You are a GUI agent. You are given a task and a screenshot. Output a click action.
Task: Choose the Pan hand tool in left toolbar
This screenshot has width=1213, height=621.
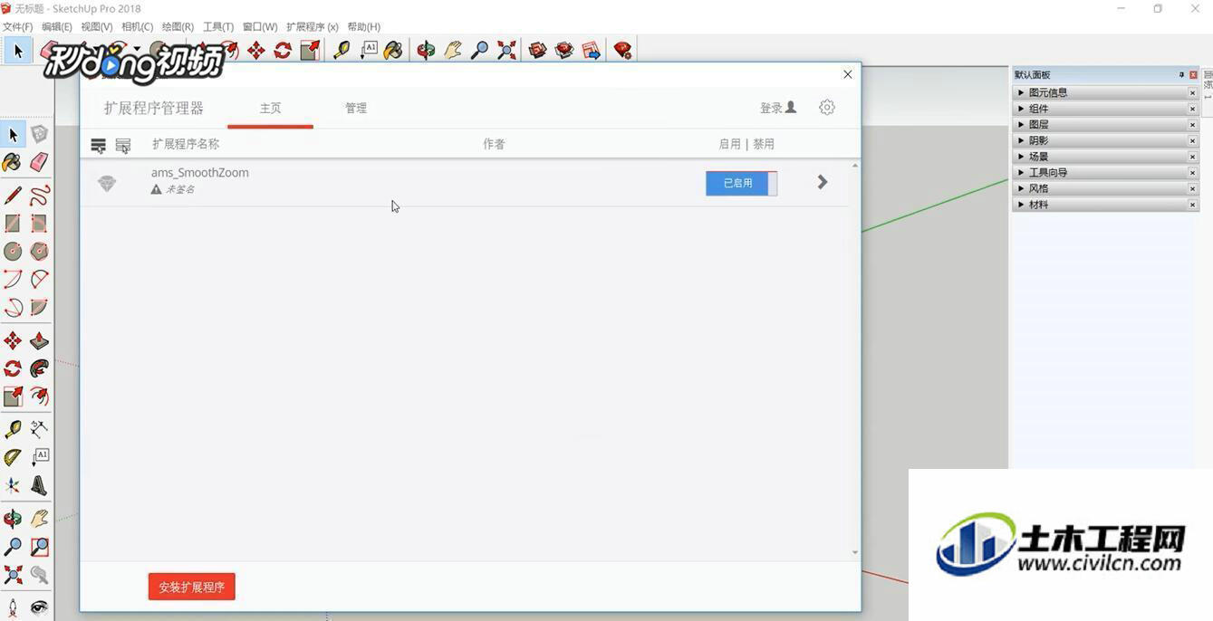(39, 520)
